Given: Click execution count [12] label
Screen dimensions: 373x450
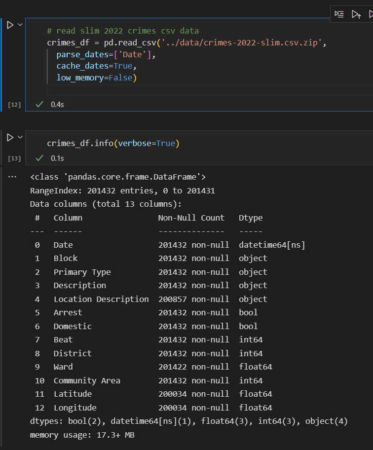Looking at the screenshot, I should (x=14, y=105).
